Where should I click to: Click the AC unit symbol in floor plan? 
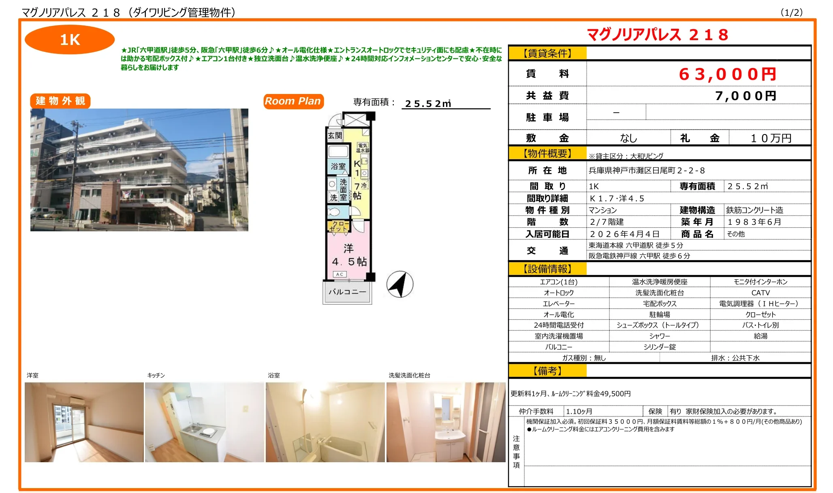click(340, 274)
